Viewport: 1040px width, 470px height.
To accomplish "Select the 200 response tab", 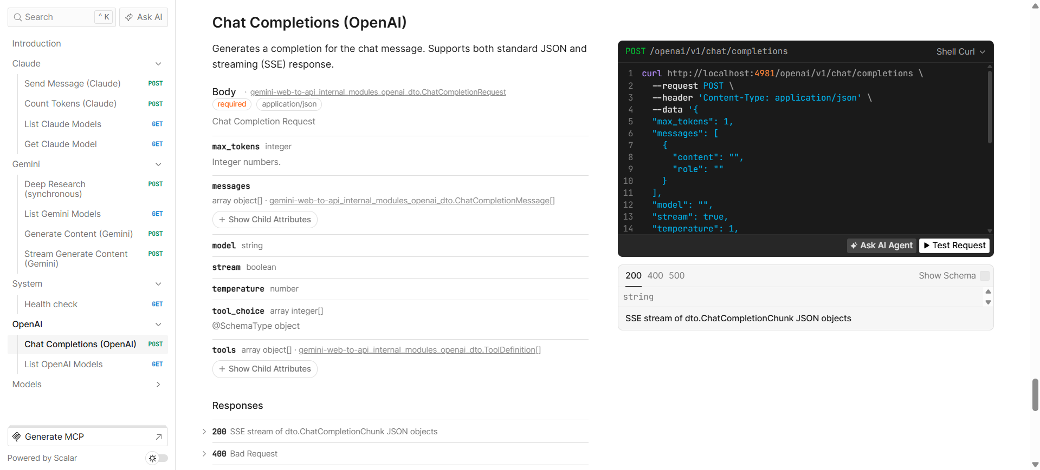I will pyautogui.click(x=633, y=276).
